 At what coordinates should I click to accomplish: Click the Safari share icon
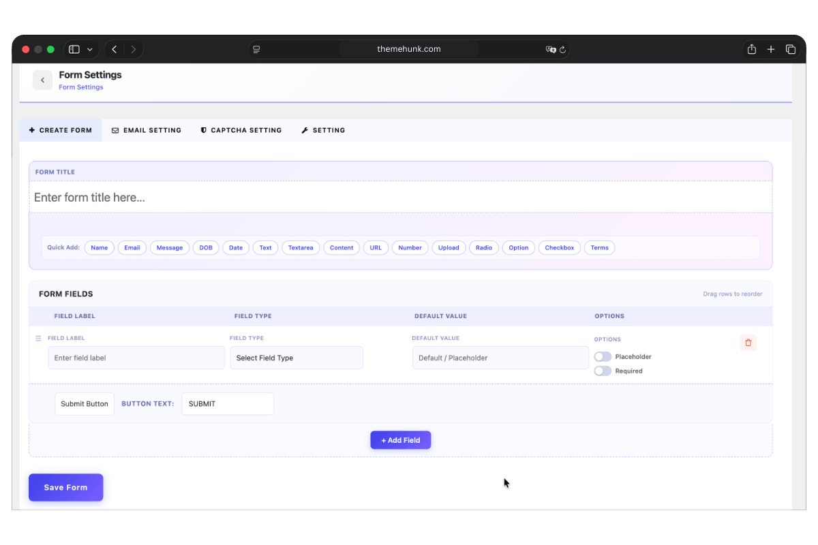(x=751, y=49)
